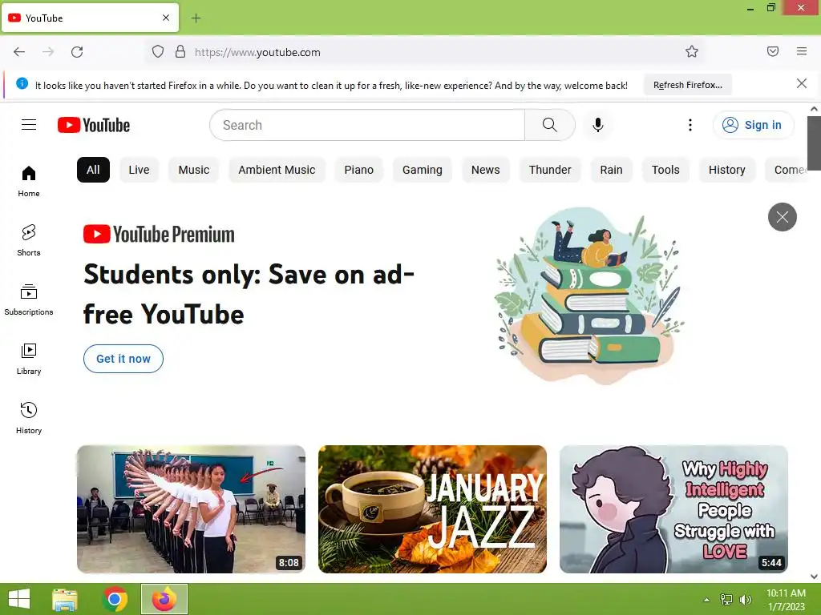Click inside the YouTube Search field

tap(367, 125)
